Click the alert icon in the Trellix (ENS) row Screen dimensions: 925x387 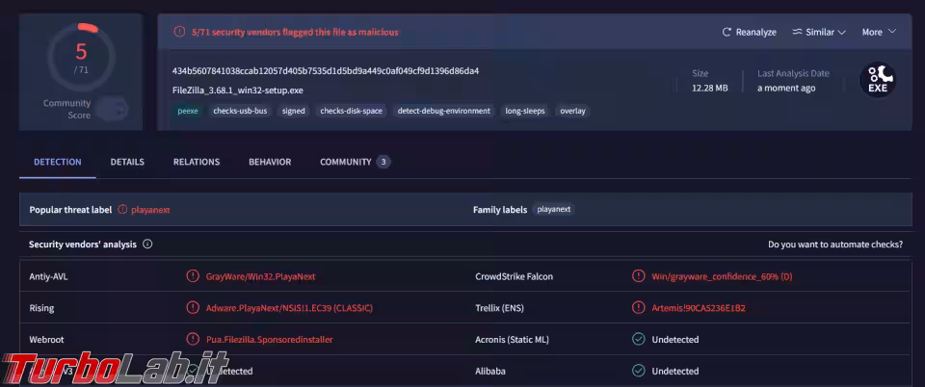(x=638, y=307)
